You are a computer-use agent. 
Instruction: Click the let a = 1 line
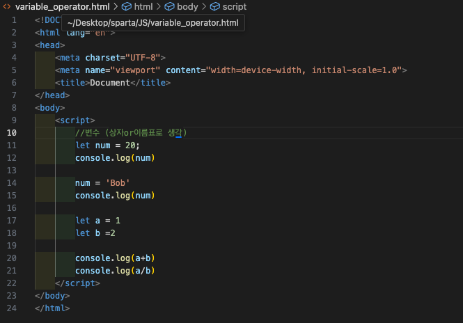coord(97,221)
